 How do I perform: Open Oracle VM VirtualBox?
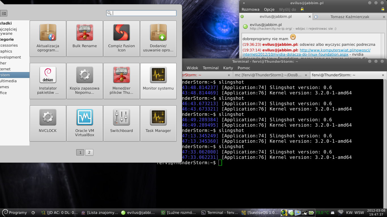point(84,123)
